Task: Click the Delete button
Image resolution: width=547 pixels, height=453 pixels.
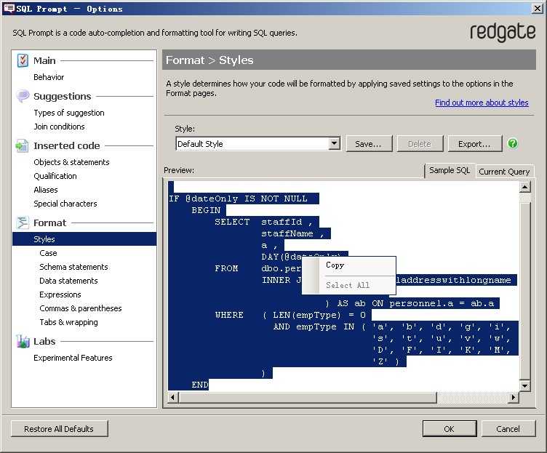Action: coord(420,144)
